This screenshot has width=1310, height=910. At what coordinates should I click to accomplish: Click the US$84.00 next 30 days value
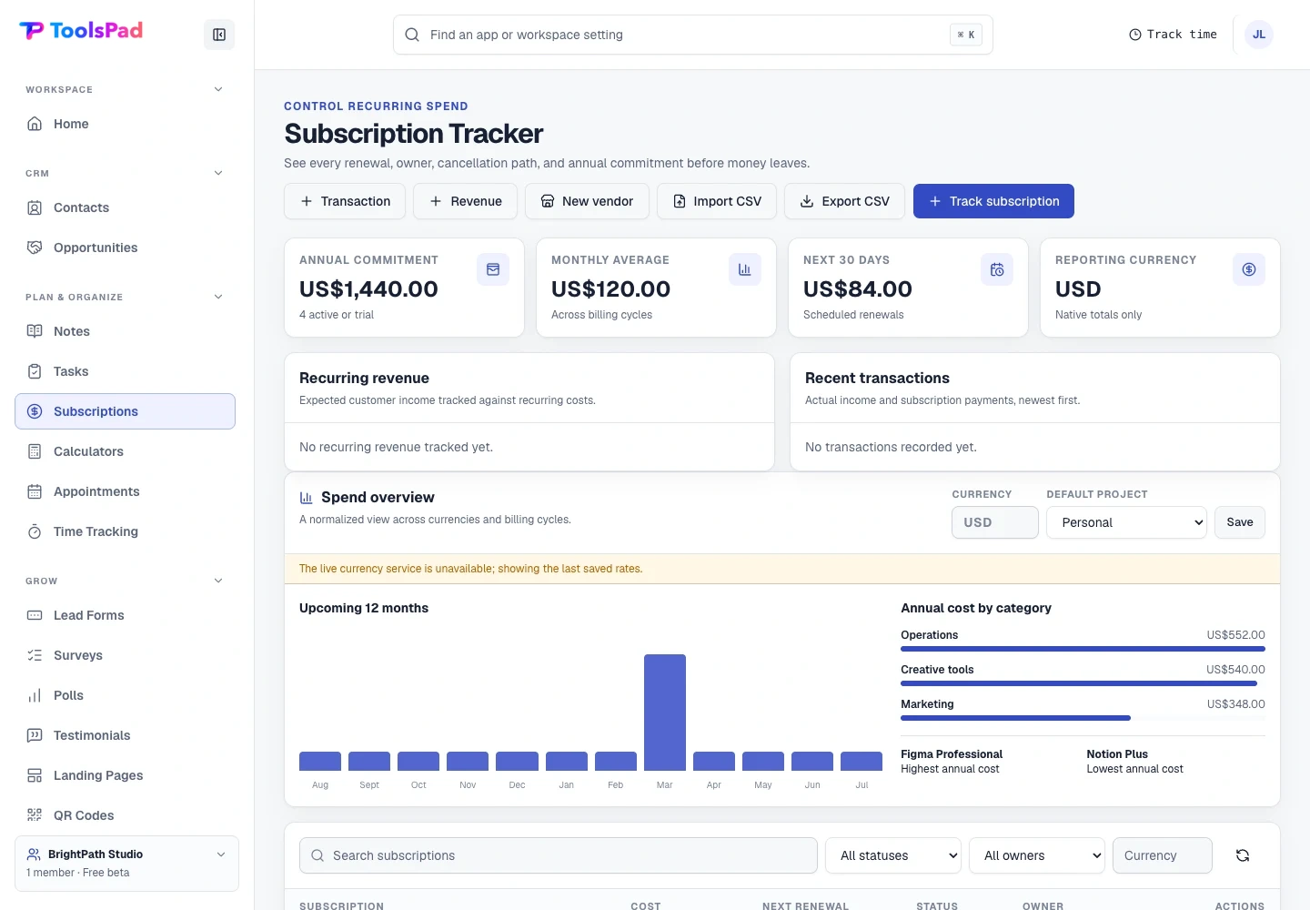858,289
